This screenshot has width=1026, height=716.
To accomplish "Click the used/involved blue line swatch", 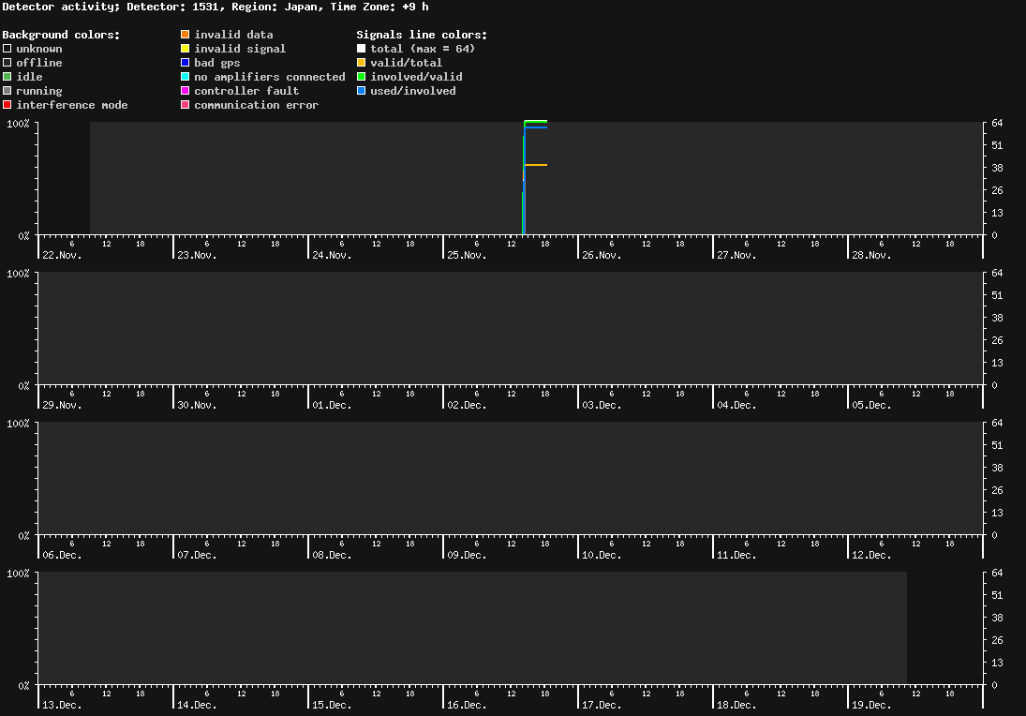I will pyautogui.click(x=362, y=91).
